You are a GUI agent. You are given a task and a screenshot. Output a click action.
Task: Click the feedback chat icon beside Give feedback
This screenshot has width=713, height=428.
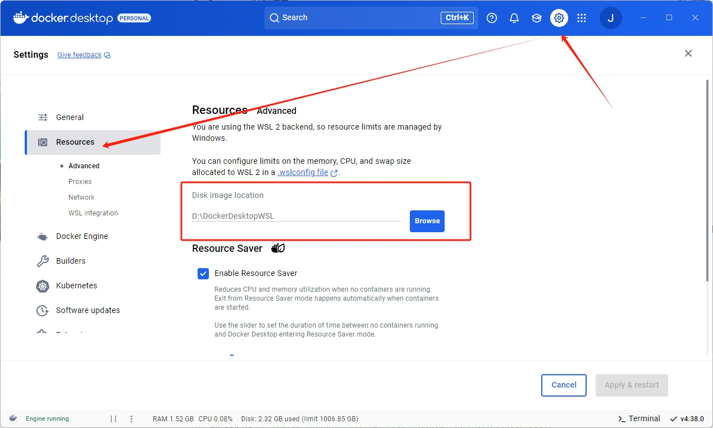click(107, 55)
